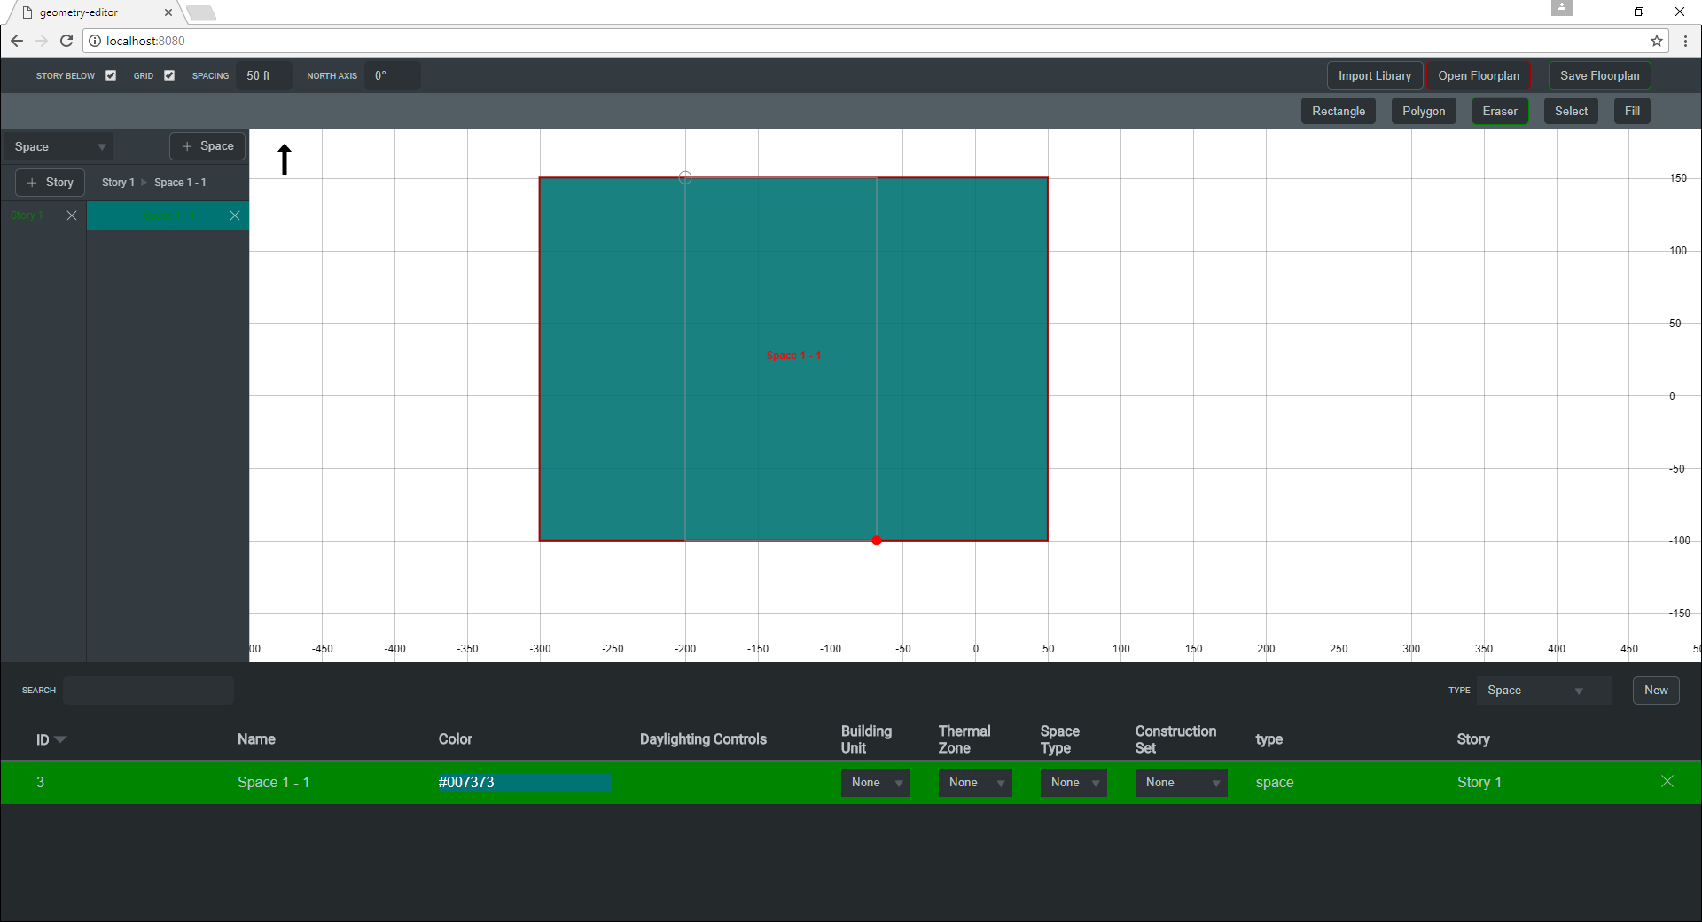The height and width of the screenshot is (922, 1702).
Task: Toggle the GRID checkbox off
Action: click(x=168, y=75)
